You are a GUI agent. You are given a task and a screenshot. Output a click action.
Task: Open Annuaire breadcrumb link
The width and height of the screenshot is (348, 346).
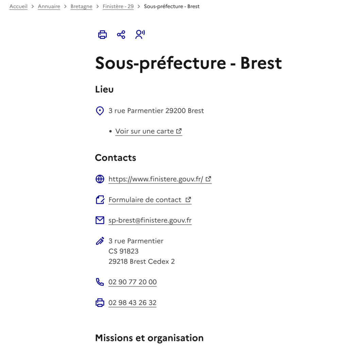pos(49,6)
